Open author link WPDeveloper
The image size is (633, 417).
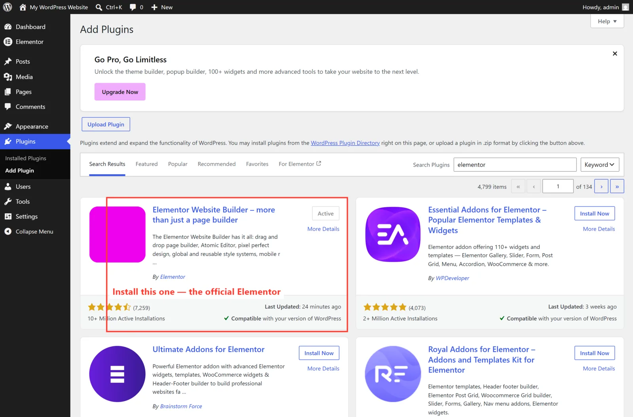click(452, 278)
